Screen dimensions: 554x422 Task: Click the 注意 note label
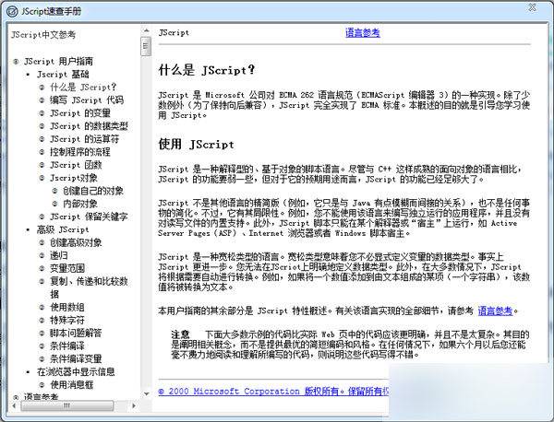coord(180,334)
